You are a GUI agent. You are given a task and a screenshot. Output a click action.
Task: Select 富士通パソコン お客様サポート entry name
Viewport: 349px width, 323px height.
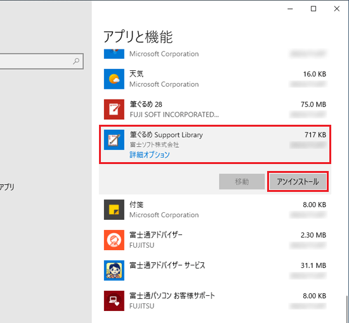click(172, 296)
